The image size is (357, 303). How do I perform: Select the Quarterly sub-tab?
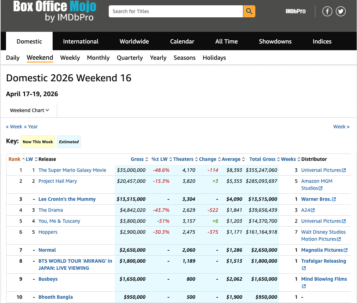(130, 58)
